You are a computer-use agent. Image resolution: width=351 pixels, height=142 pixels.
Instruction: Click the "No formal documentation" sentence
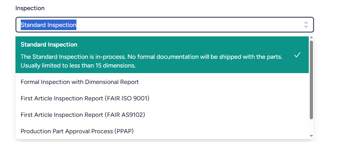tap(204, 57)
